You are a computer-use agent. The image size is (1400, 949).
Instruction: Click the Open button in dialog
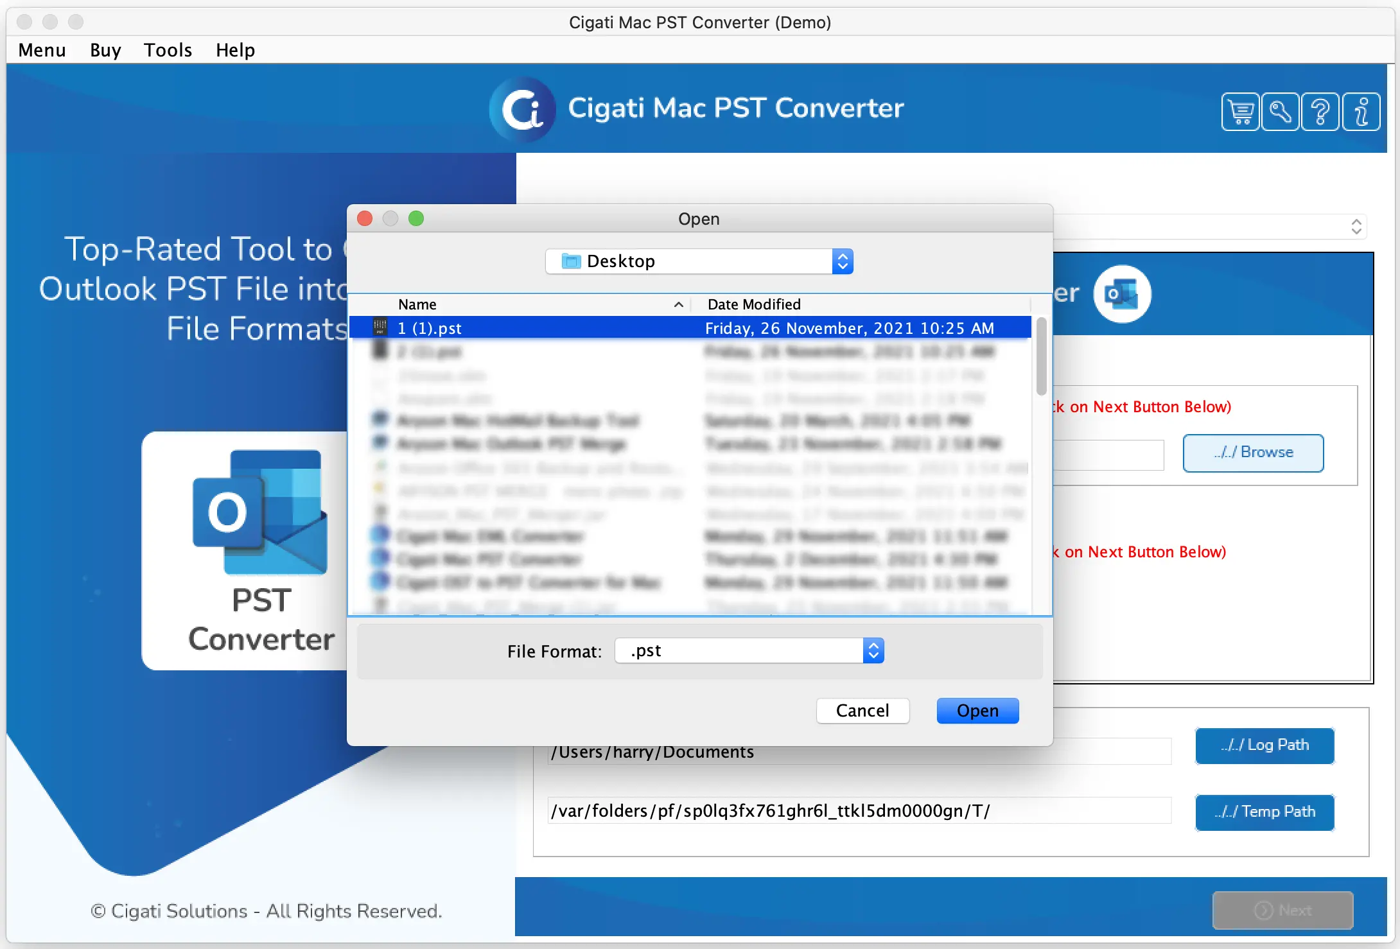[977, 711]
